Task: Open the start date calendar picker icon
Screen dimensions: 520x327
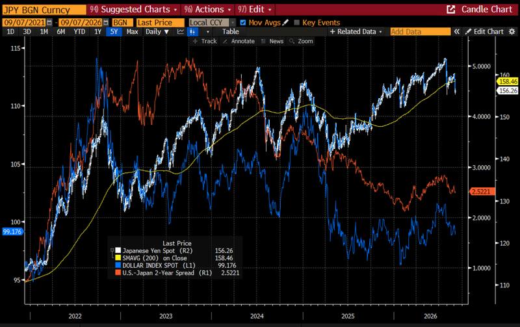Action: 49,23
